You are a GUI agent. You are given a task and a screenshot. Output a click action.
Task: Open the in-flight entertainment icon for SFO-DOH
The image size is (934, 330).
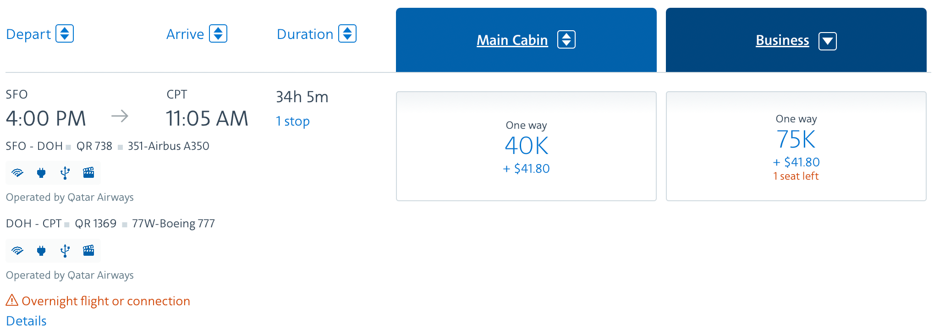[x=88, y=173]
